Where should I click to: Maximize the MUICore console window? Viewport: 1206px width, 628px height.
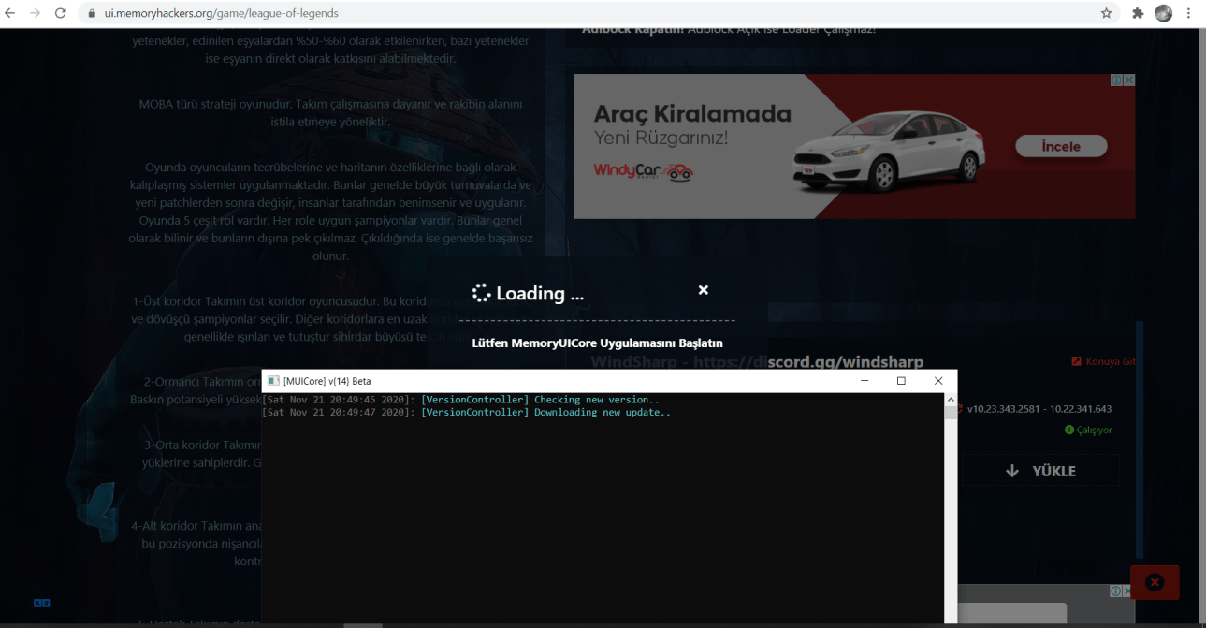pyautogui.click(x=901, y=381)
